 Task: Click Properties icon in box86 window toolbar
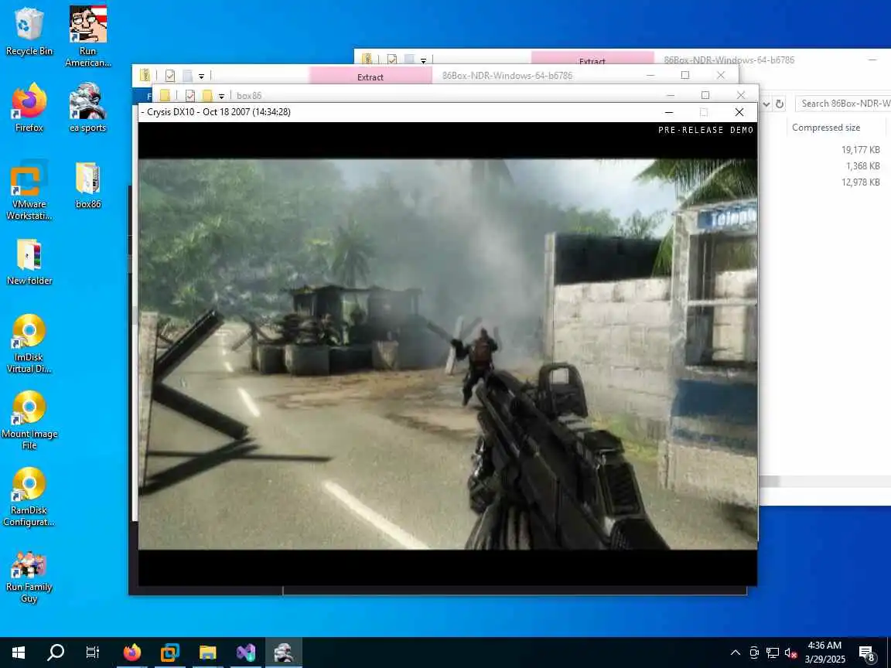point(190,95)
